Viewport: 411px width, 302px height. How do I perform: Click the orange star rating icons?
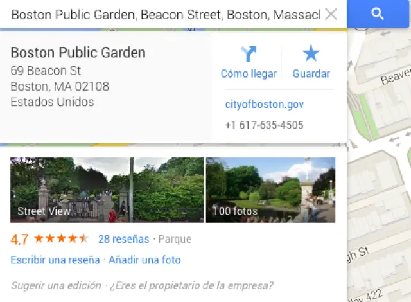coord(62,238)
